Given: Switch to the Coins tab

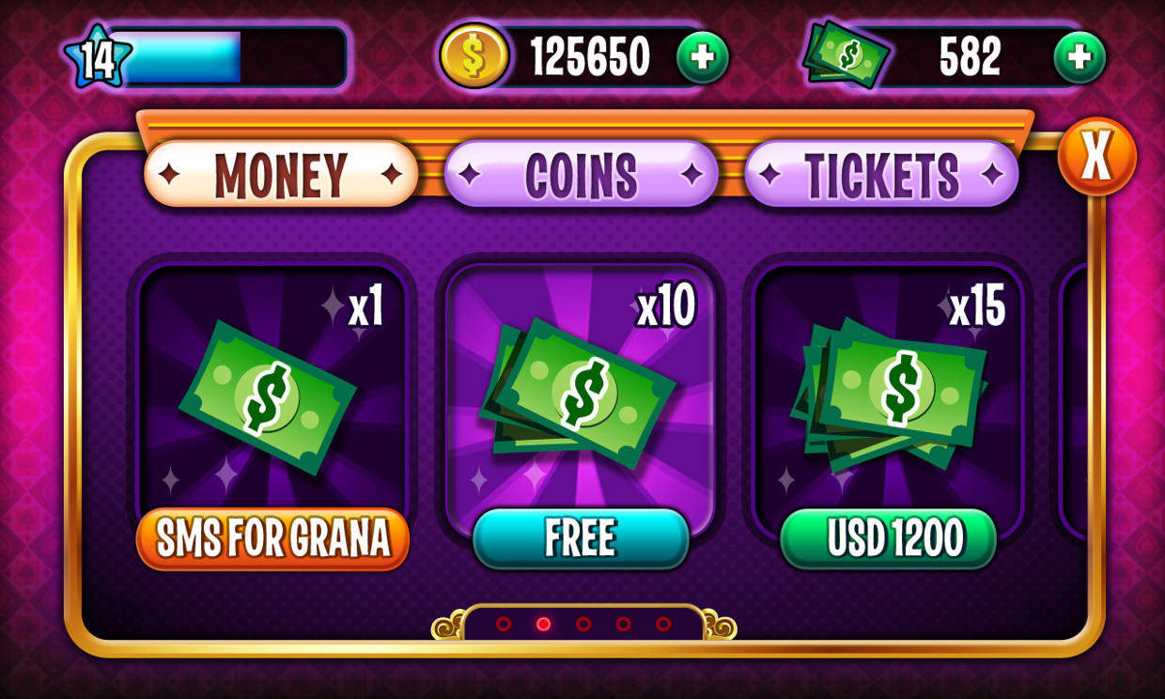Looking at the screenshot, I should (x=581, y=174).
